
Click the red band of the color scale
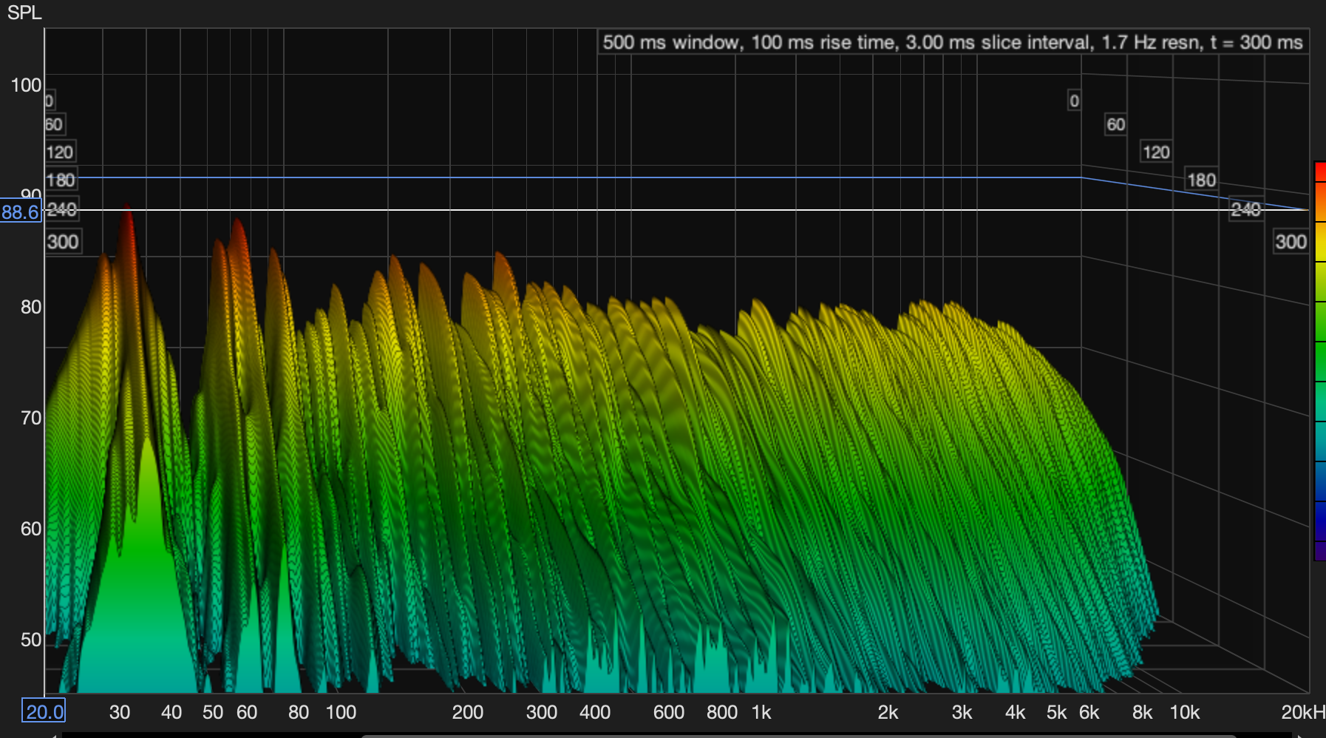(1319, 172)
